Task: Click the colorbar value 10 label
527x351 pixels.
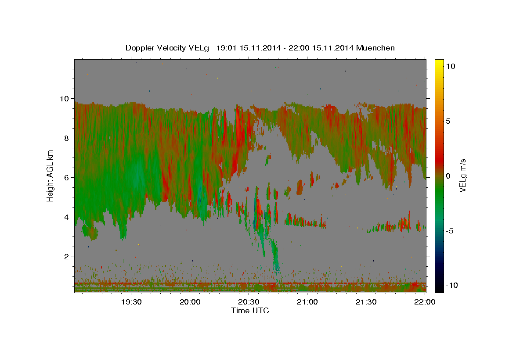Action: (x=451, y=66)
